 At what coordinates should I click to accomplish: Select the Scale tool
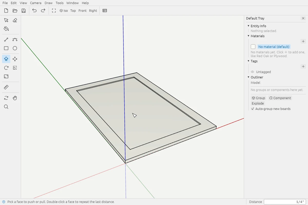(15, 68)
